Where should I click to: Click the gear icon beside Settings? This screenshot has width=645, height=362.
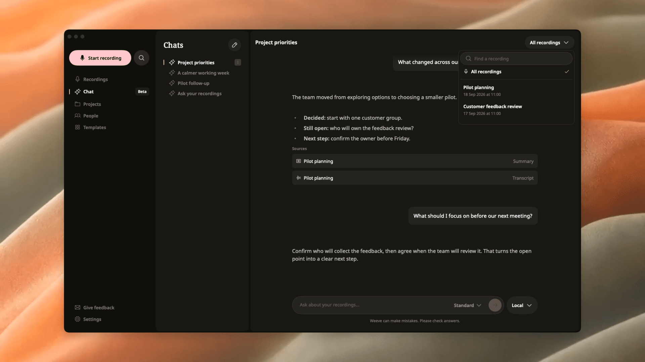point(78,319)
